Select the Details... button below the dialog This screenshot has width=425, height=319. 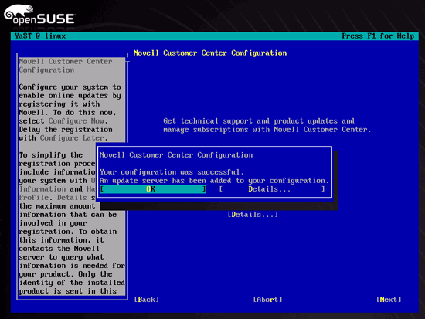(x=253, y=215)
